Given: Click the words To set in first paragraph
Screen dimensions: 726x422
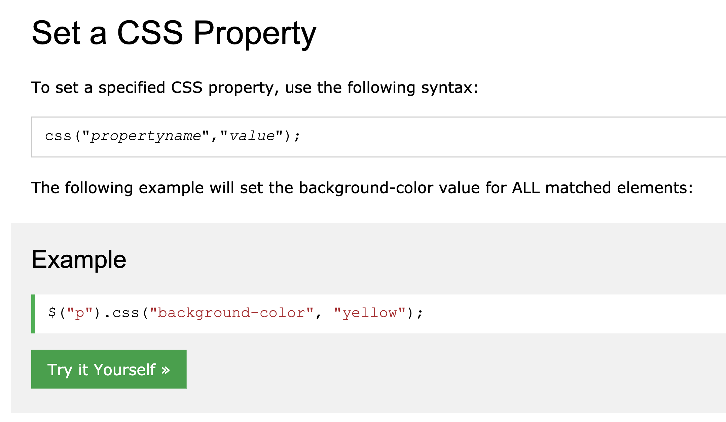Looking at the screenshot, I should point(55,88).
